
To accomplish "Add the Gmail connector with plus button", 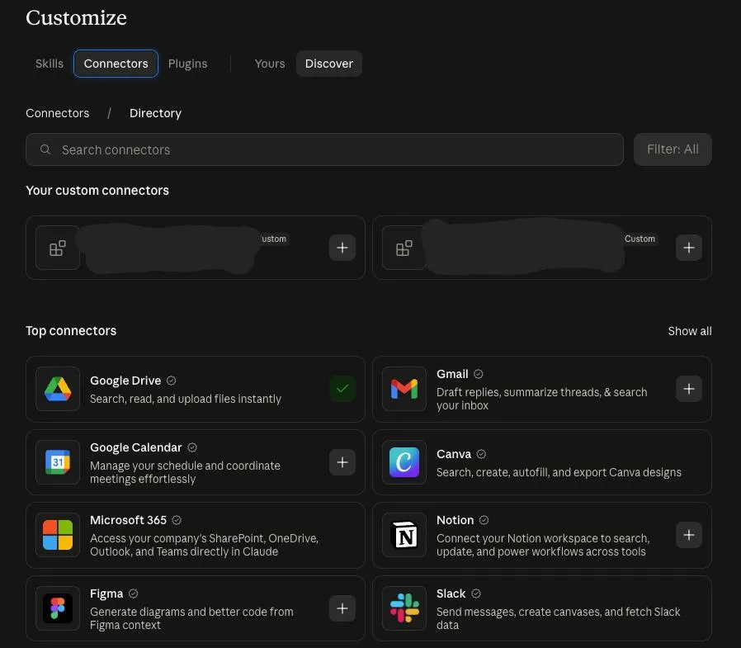I will point(688,389).
